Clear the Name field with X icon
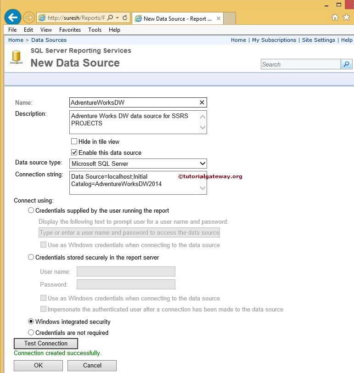 click(202, 102)
